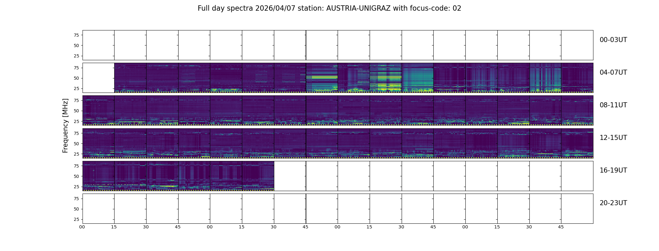Click the 25 tick label on the 08-11UT row

tap(76, 121)
